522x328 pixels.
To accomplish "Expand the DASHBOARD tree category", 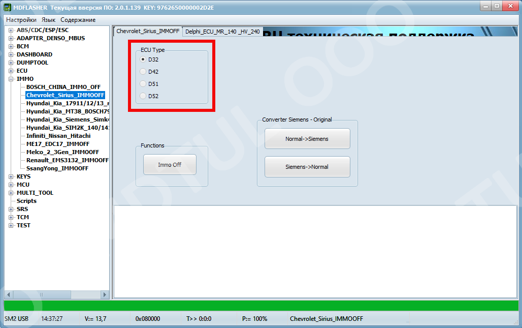I will [11, 54].
